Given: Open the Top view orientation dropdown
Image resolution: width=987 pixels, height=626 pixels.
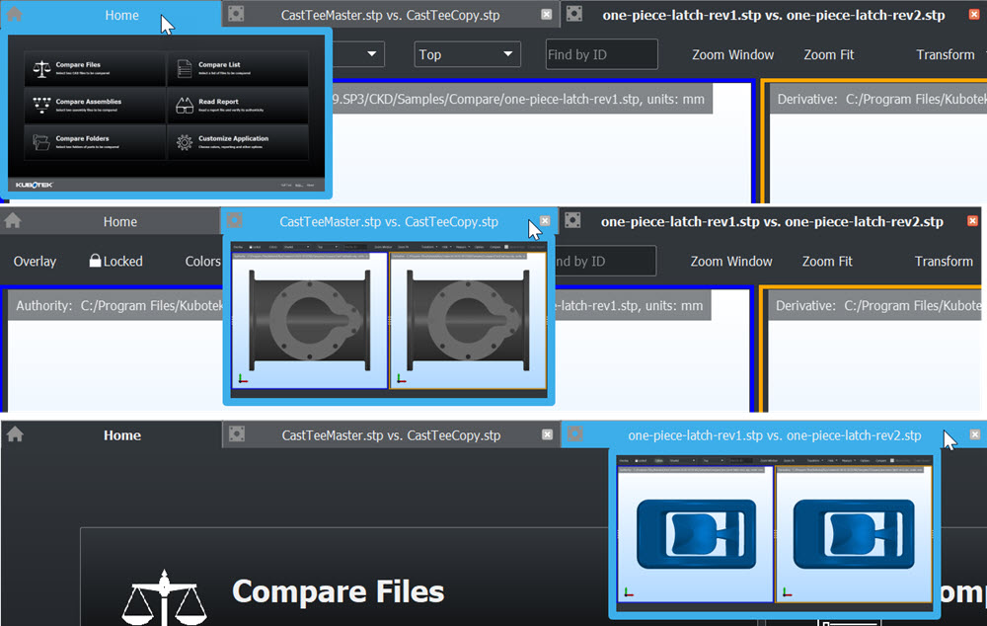Looking at the screenshot, I should [467, 54].
